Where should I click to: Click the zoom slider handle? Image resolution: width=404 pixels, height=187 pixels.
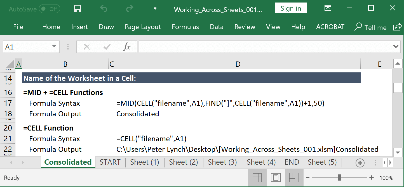pyautogui.click(x=339, y=177)
